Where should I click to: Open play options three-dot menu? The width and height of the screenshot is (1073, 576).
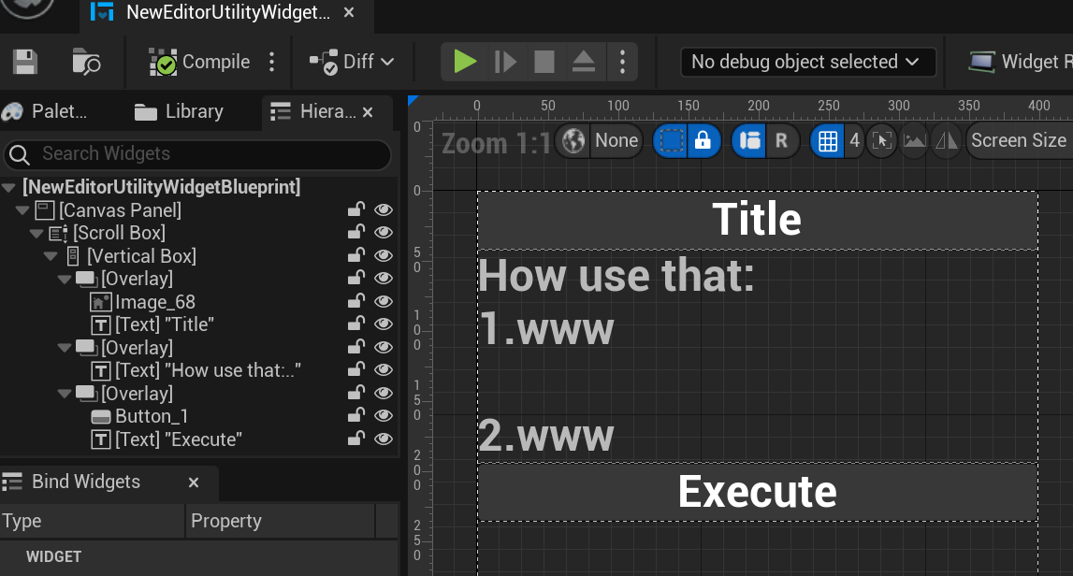pos(622,62)
